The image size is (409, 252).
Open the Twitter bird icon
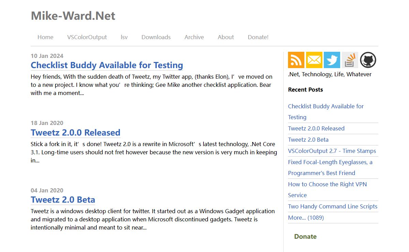coord(332,60)
